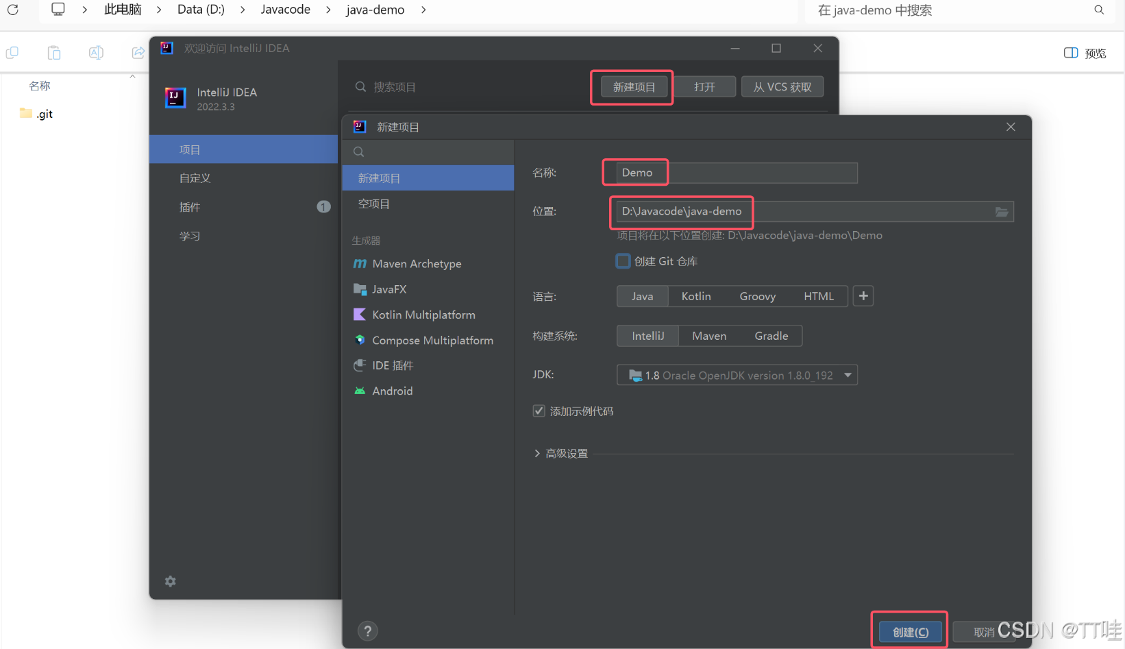The height and width of the screenshot is (649, 1125).
Task: Click the 创建(C) button
Action: 911,632
